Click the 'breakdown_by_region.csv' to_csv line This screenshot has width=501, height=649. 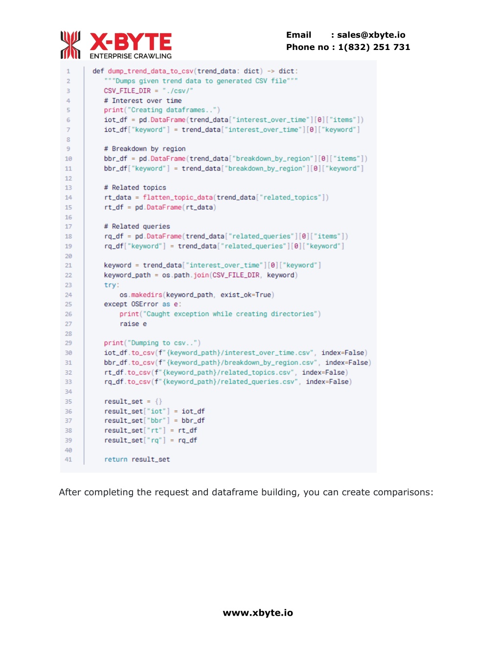click(238, 362)
